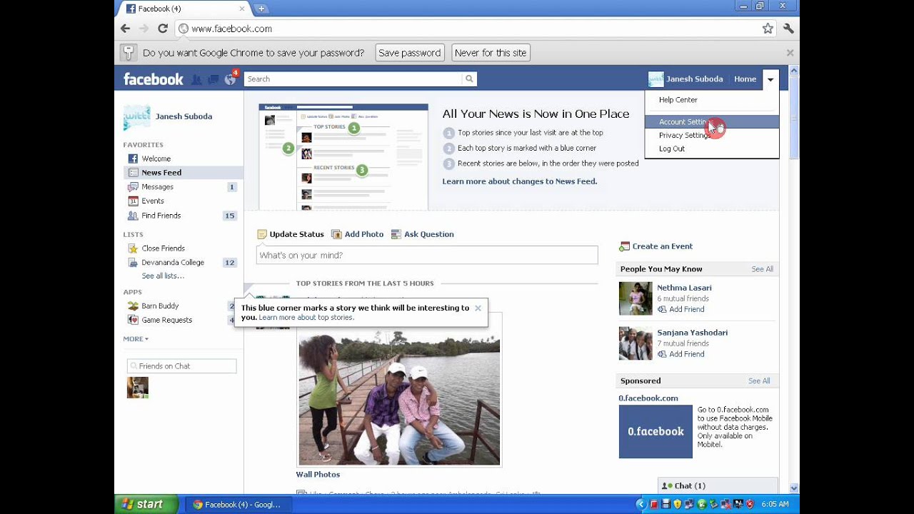Add Nethma Lasari as a friend
Viewport: 914px width, 514px height.
[681, 309]
